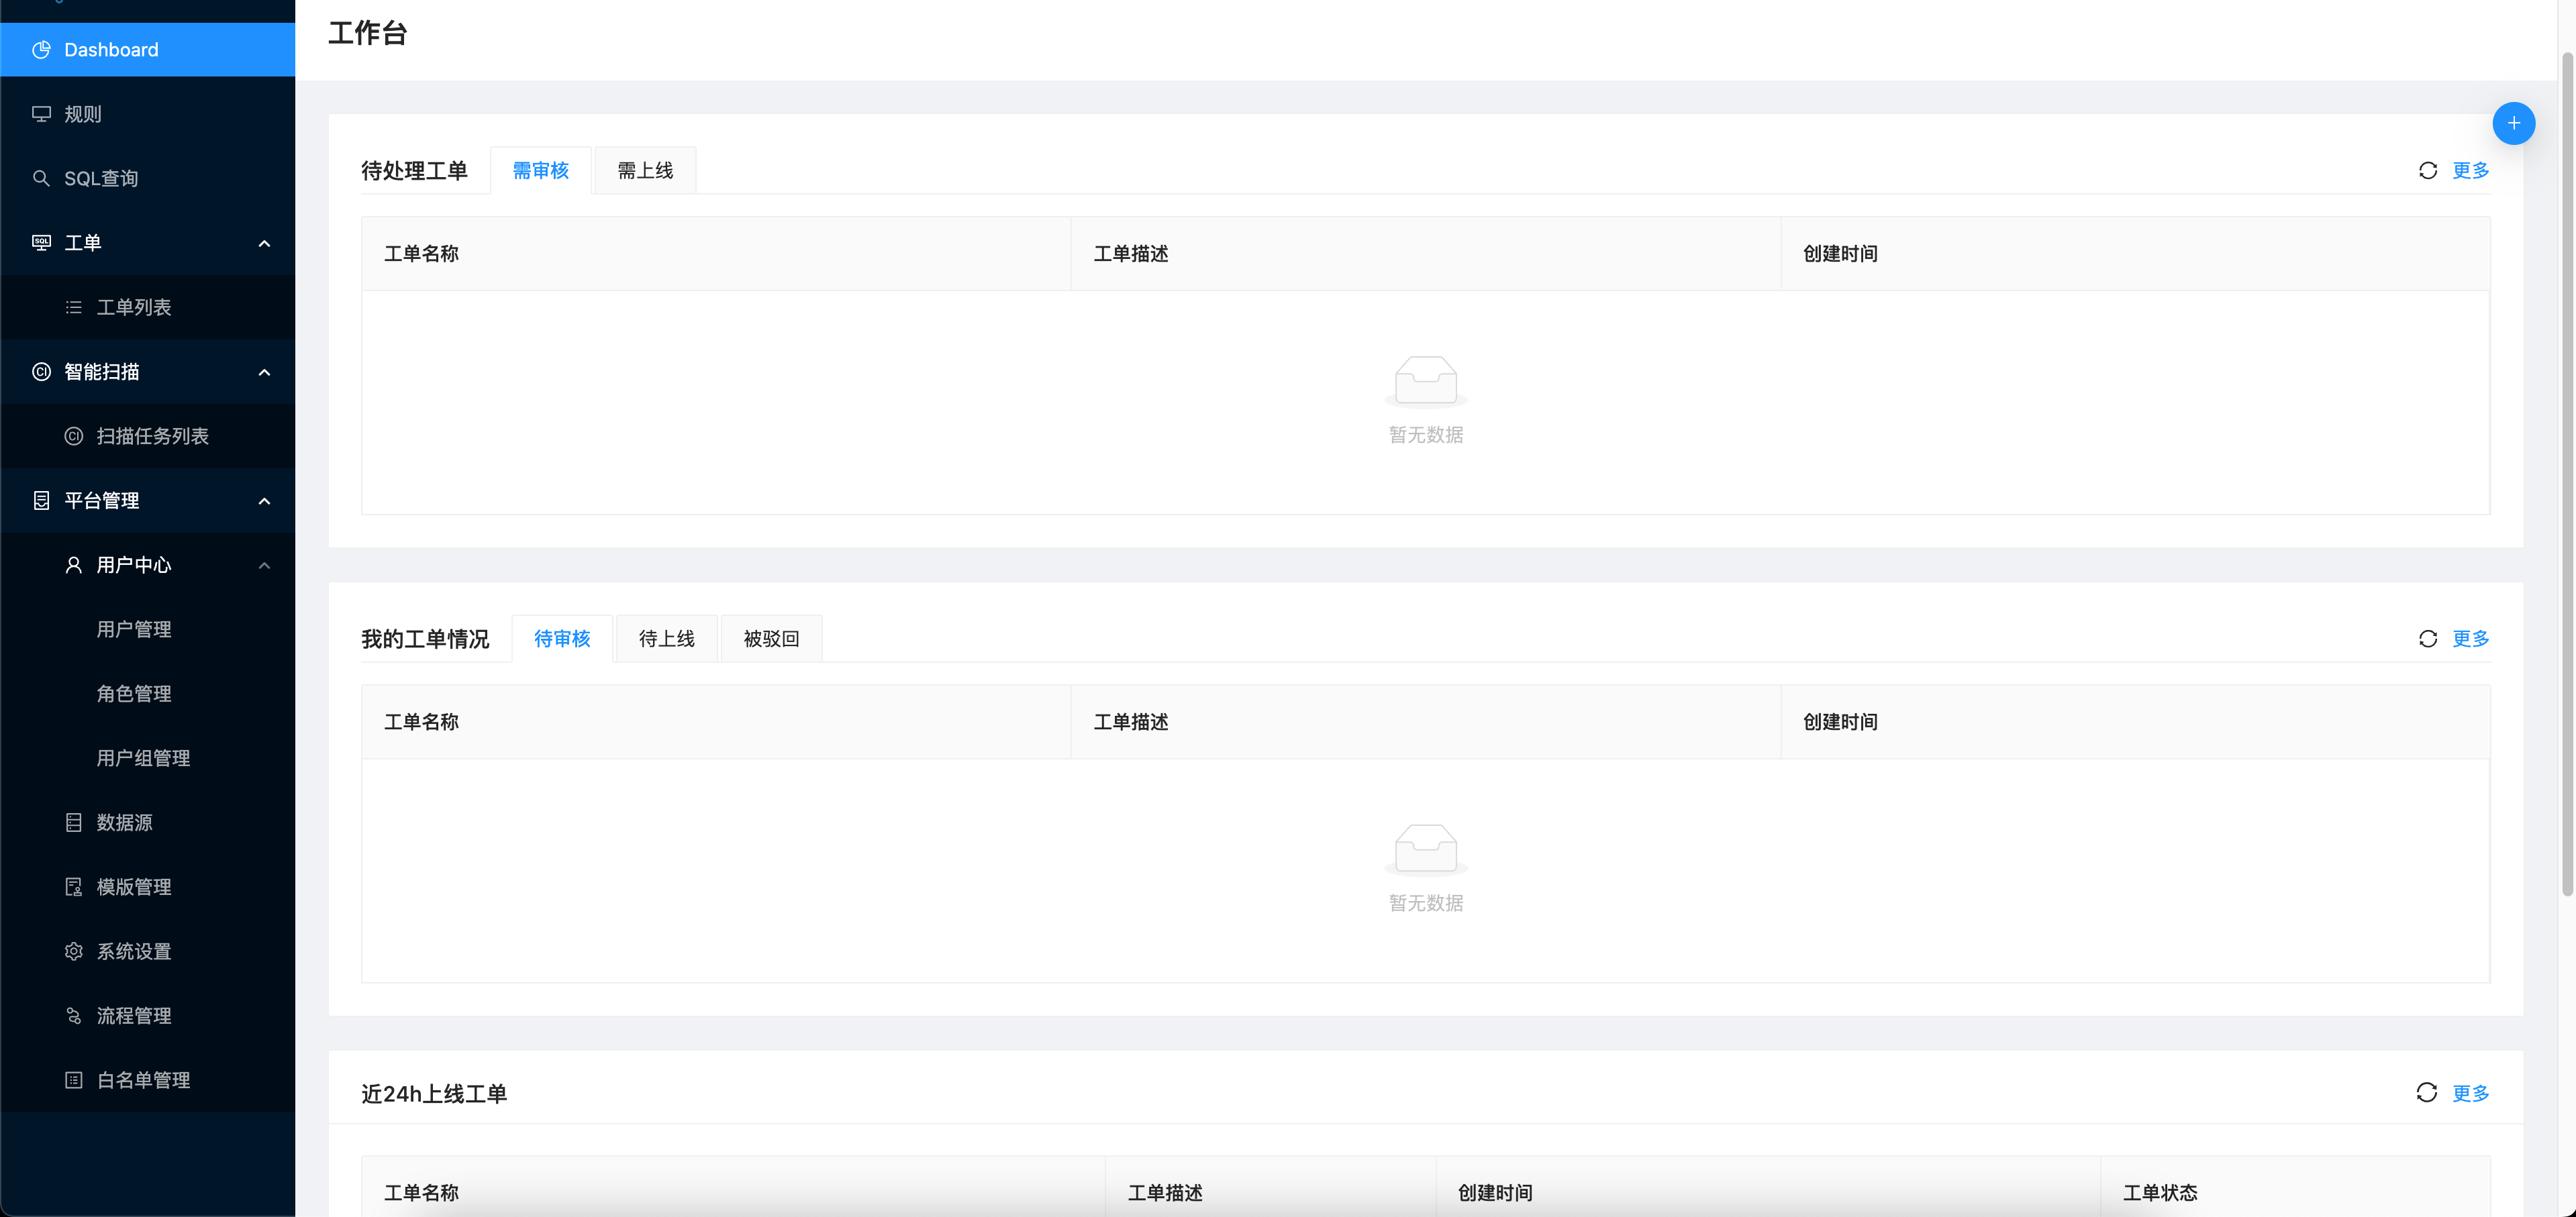Refresh the 我的工单情况 panel
Image resolution: width=2576 pixels, height=1217 pixels.
pyautogui.click(x=2427, y=639)
